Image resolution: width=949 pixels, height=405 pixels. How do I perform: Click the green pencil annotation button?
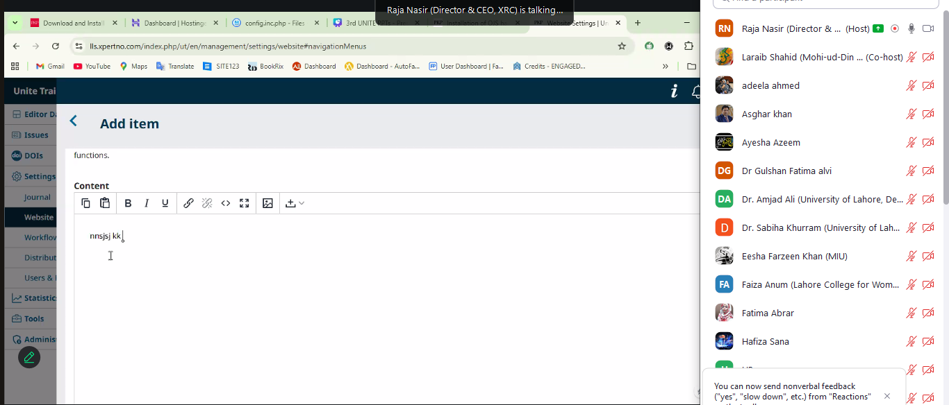(29, 357)
